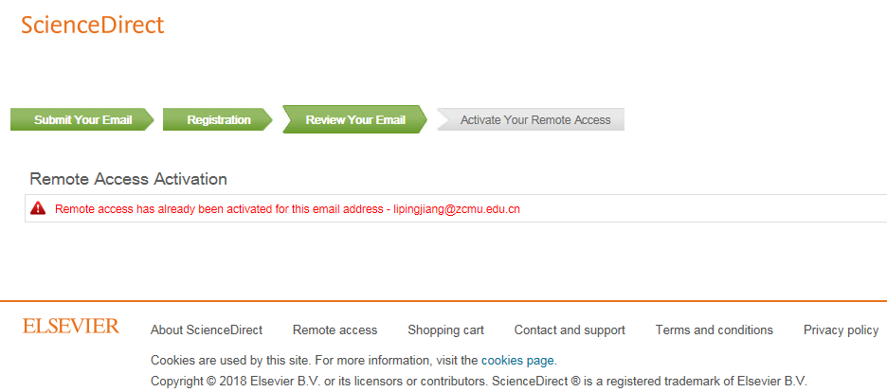Click the Elsevier logo in footer

(x=71, y=327)
